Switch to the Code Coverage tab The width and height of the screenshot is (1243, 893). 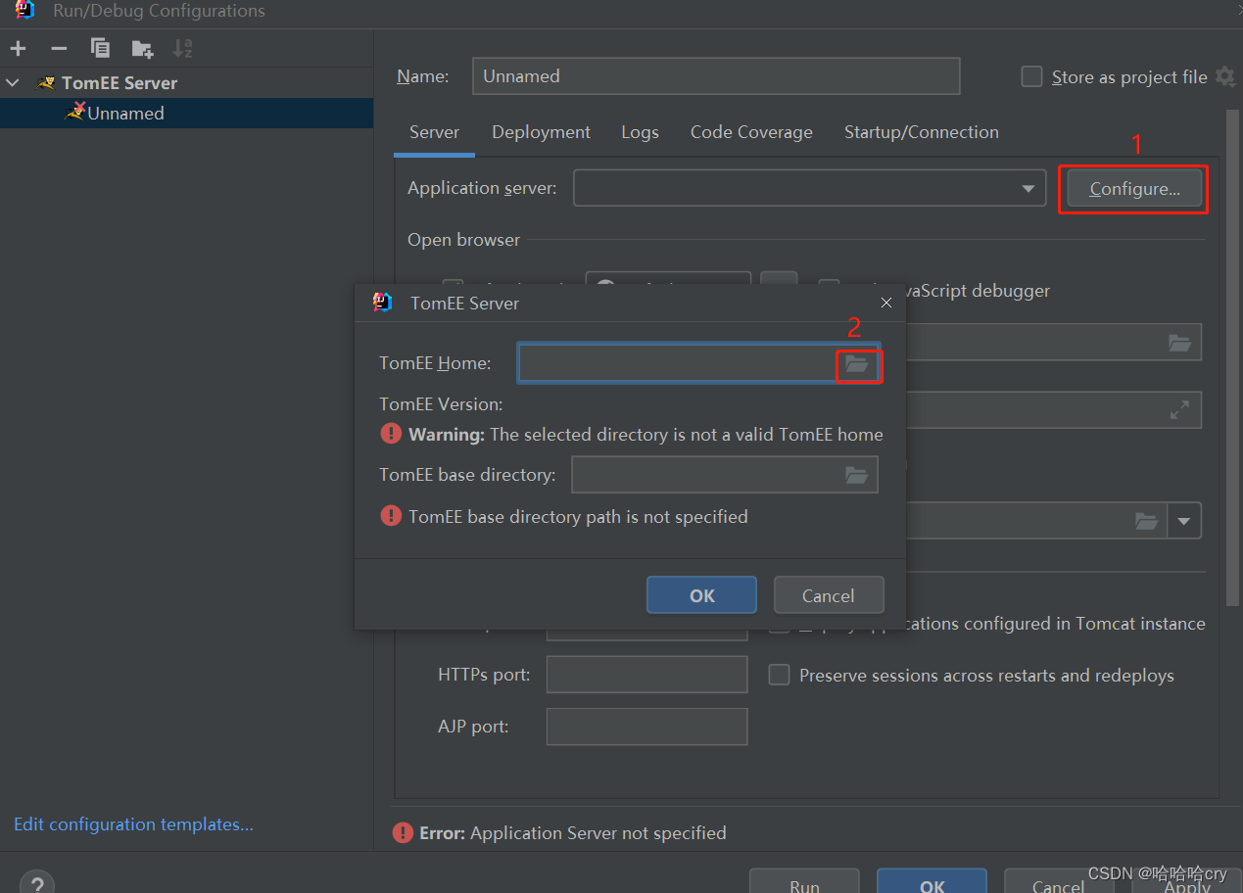pyautogui.click(x=751, y=132)
